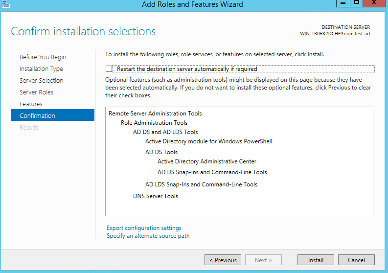388x273 pixels.
Task: Close the wizard with the X button
Action: 375,2
